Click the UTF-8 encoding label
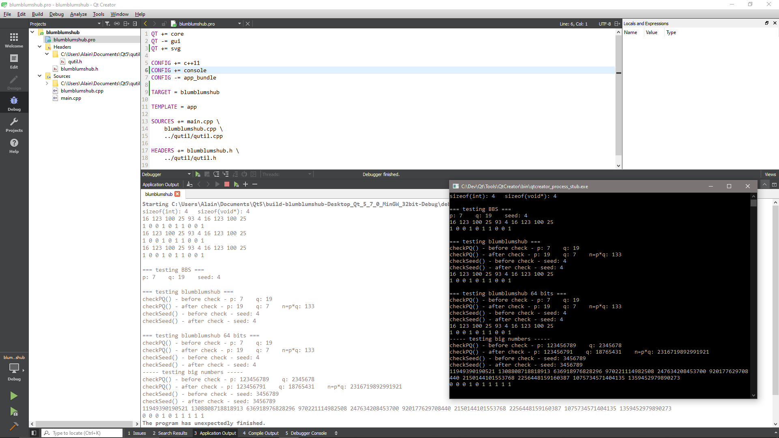This screenshot has height=438, width=779. (x=605, y=24)
